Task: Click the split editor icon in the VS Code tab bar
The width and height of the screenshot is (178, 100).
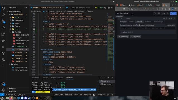Action: 109,7
